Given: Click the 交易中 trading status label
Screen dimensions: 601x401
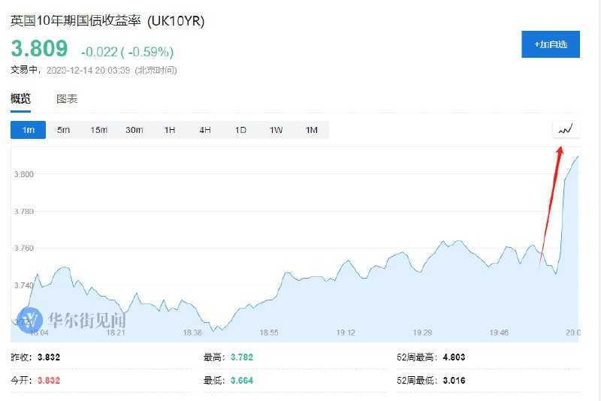Looking at the screenshot, I should pos(24,70).
